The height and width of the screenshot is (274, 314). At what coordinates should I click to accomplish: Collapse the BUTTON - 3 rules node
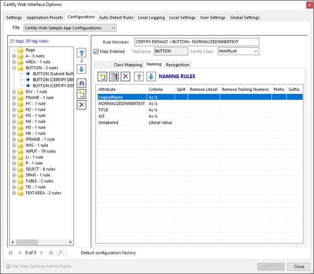coord(14,68)
